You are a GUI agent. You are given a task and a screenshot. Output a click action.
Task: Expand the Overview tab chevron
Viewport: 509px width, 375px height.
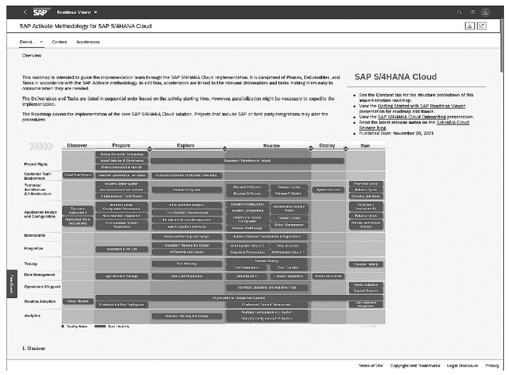(41, 42)
